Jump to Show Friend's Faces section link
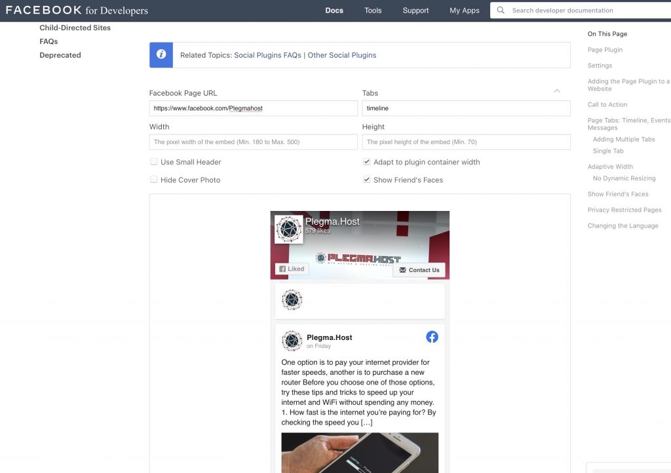Viewport: 671px width, 473px height. tap(617, 194)
